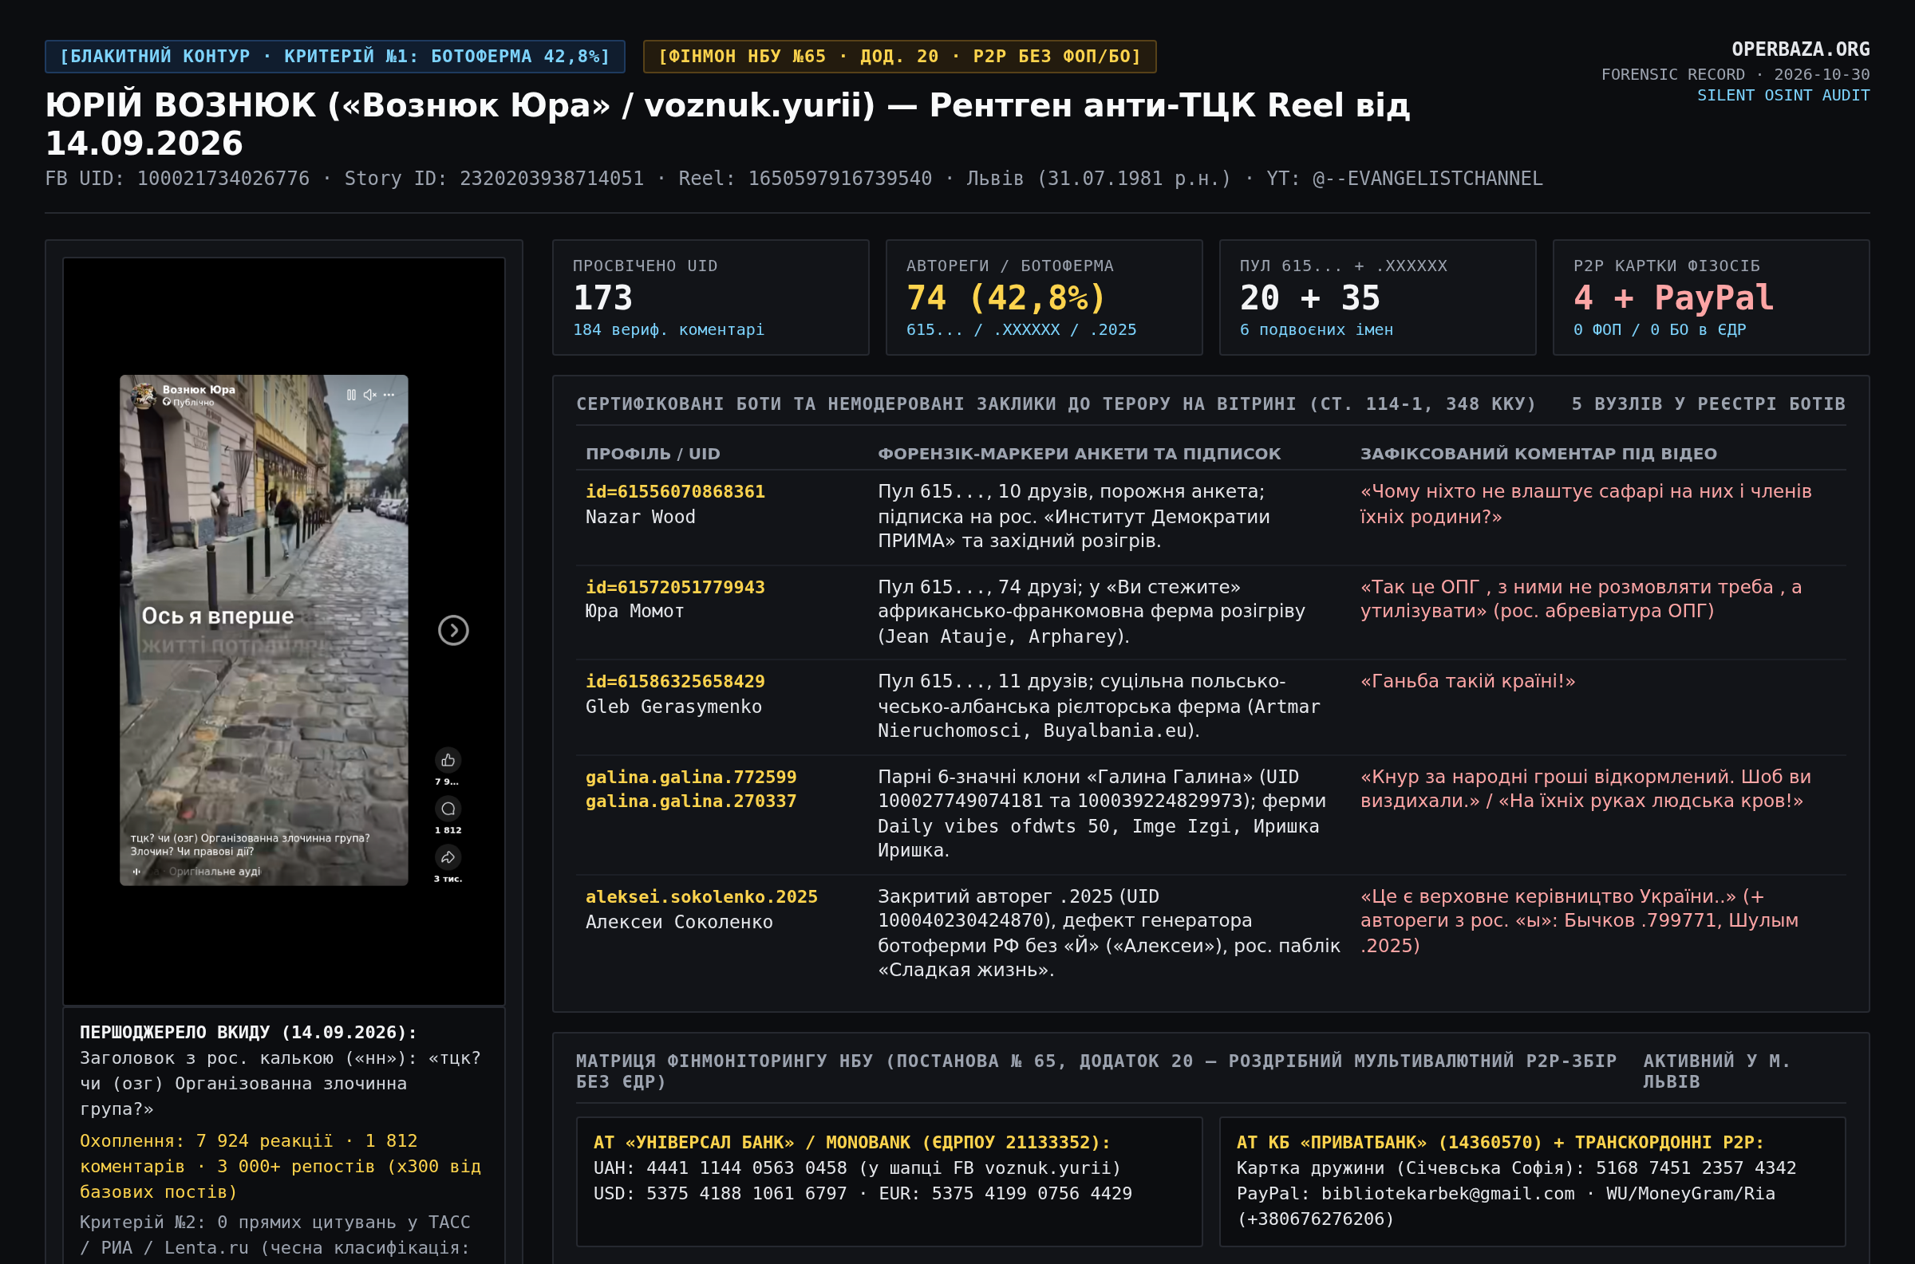The width and height of the screenshot is (1915, 1264).
Task: Click the reel author's round avatar
Action: click(144, 395)
